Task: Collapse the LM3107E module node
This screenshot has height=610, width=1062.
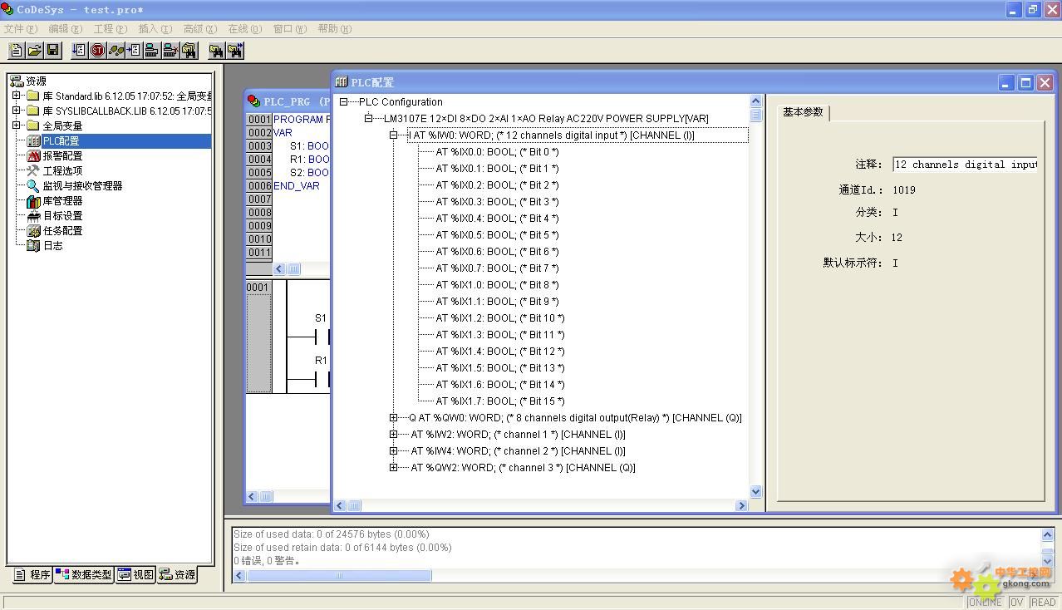Action: coord(368,118)
